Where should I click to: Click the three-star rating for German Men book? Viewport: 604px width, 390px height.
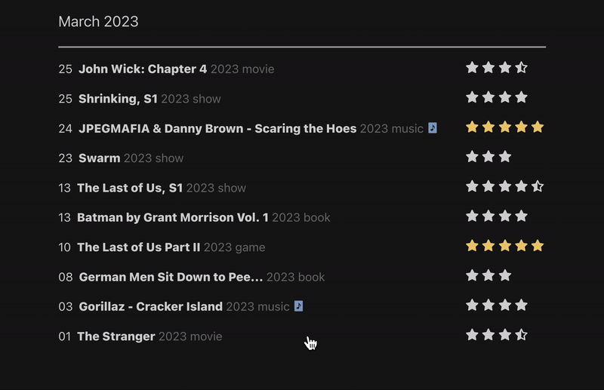click(x=488, y=275)
